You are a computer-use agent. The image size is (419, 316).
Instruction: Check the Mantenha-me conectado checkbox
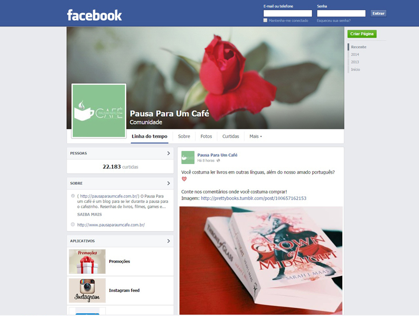[x=265, y=20]
